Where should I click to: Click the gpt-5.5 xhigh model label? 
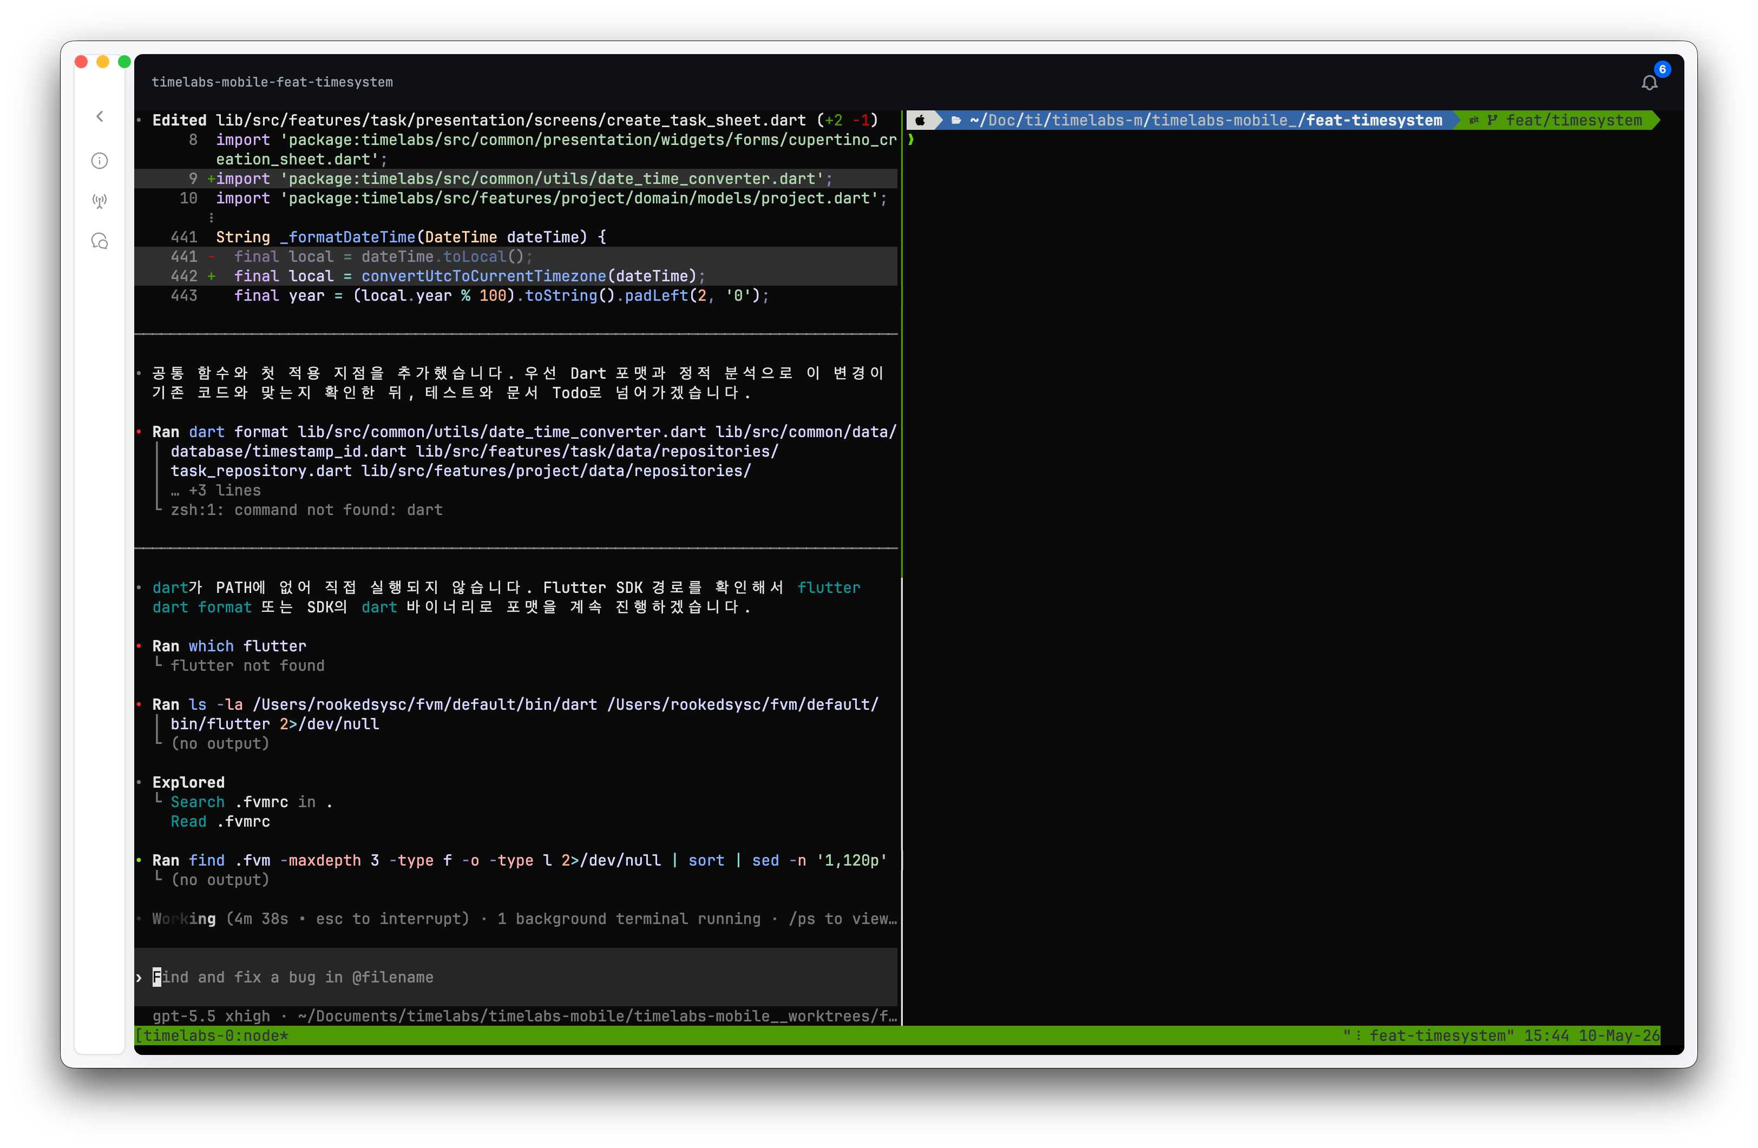[x=211, y=1016]
